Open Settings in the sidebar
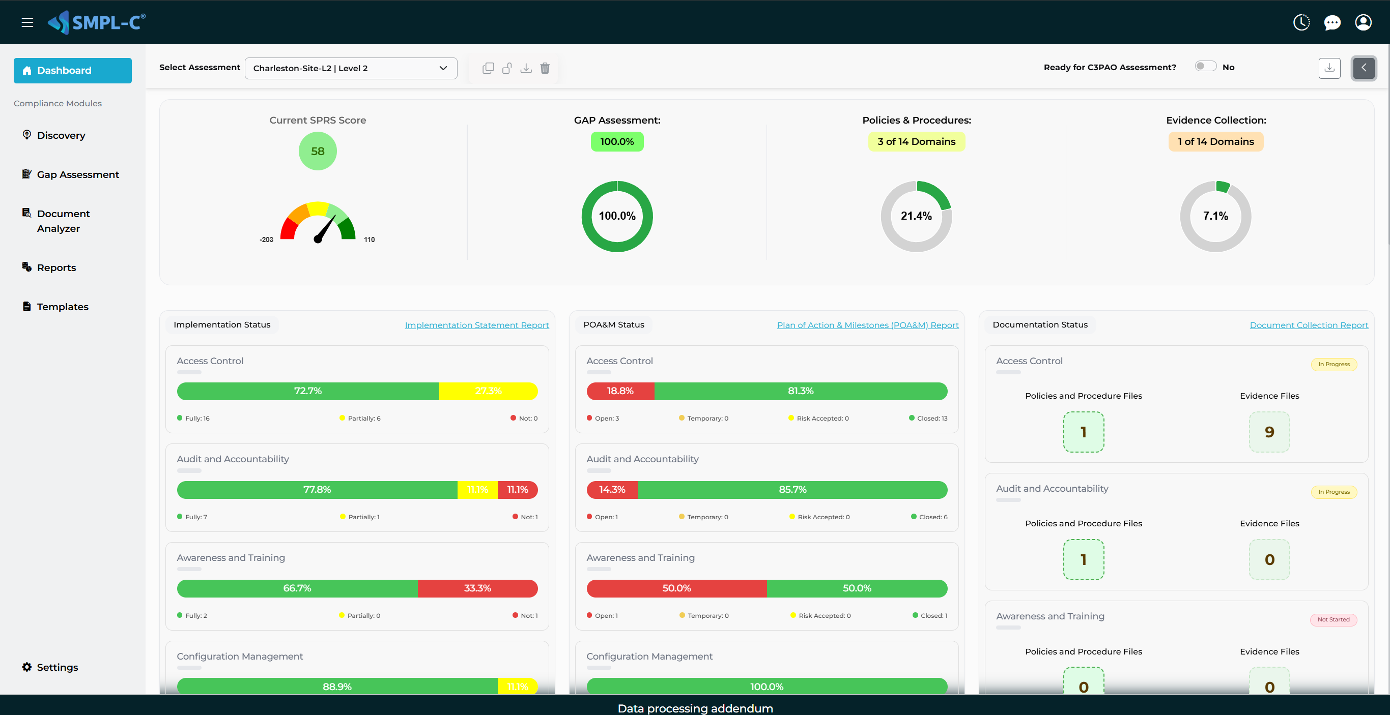This screenshot has height=715, width=1390. [x=57, y=668]
